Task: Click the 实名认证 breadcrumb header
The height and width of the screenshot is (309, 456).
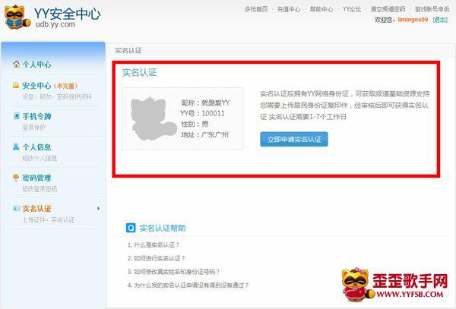Action: (128, 50)
